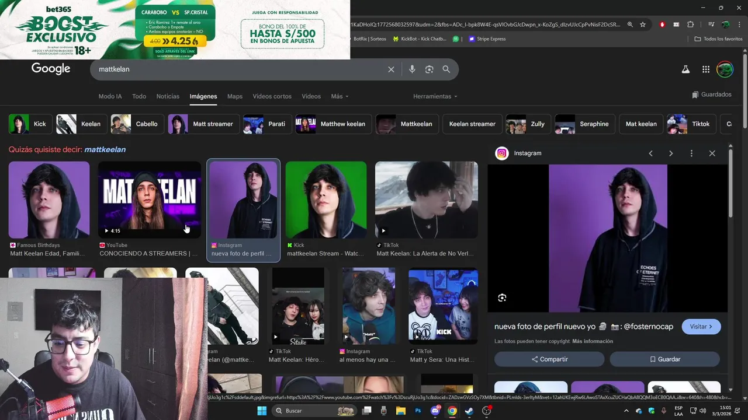Open Stripe Express bookmark
The image size is (748, 420).
pyautogui.click(x=487, y=39)
